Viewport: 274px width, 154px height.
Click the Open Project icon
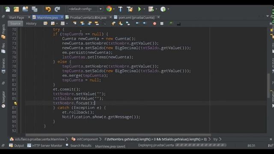(x=25, y=9)
